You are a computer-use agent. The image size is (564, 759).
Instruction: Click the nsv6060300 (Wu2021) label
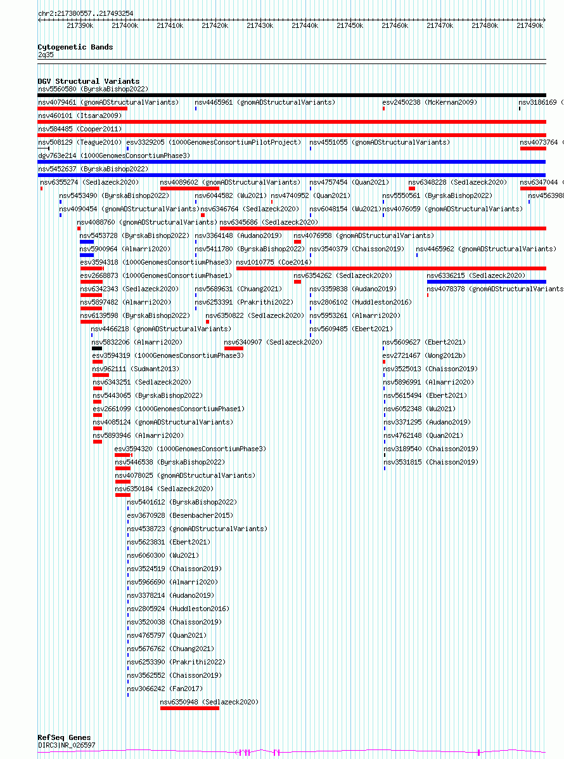point(162,556)
